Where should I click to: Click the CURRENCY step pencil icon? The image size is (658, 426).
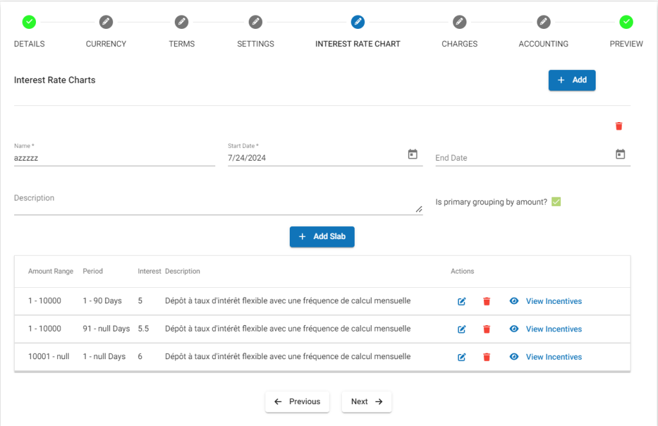pos(106,22)
